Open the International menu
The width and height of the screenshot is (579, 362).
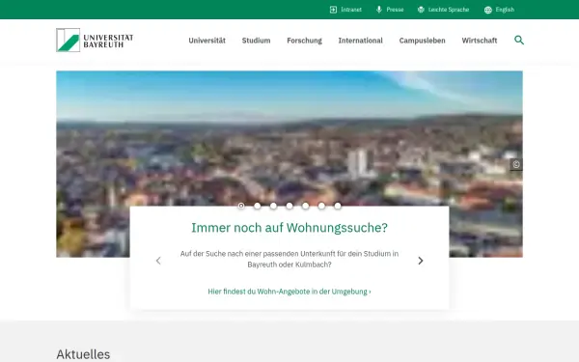coord(360,41)
